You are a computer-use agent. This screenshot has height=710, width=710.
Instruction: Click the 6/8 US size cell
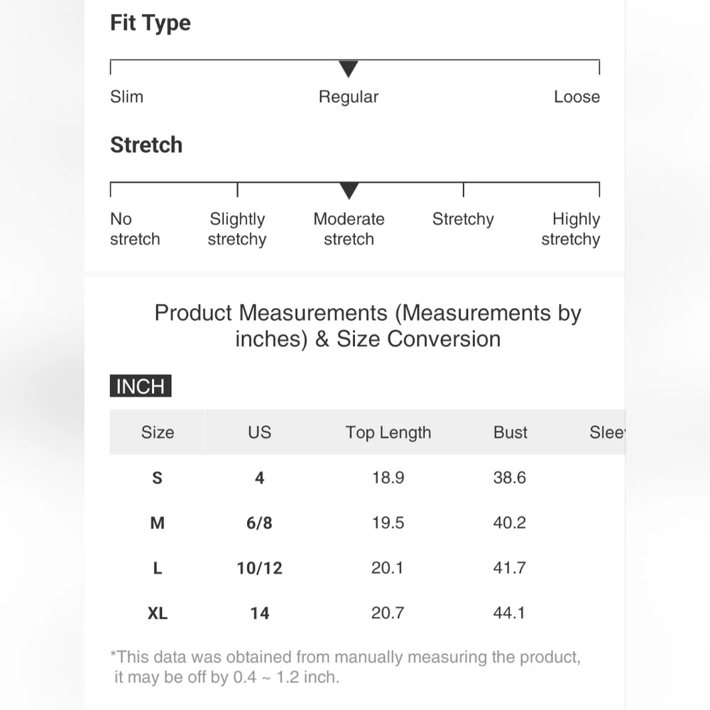click(x=259, y=523)
